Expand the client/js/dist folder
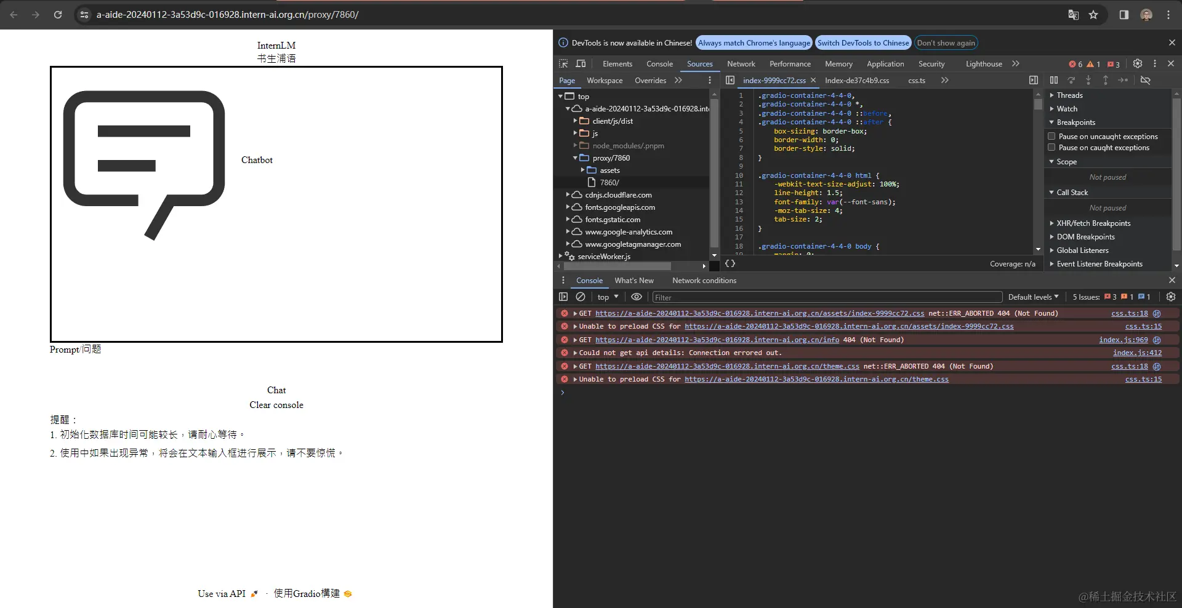Image resolution: width=1182 pixels, height=608 pixels. click(x=576, y=121)
